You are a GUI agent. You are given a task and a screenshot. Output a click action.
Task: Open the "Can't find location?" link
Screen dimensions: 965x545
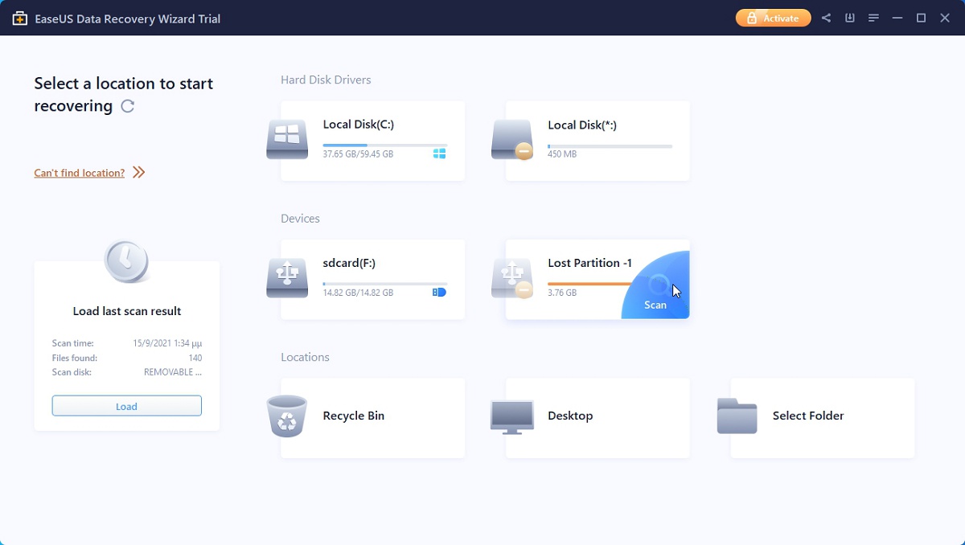pyautogui.click(x=79, y=173)
